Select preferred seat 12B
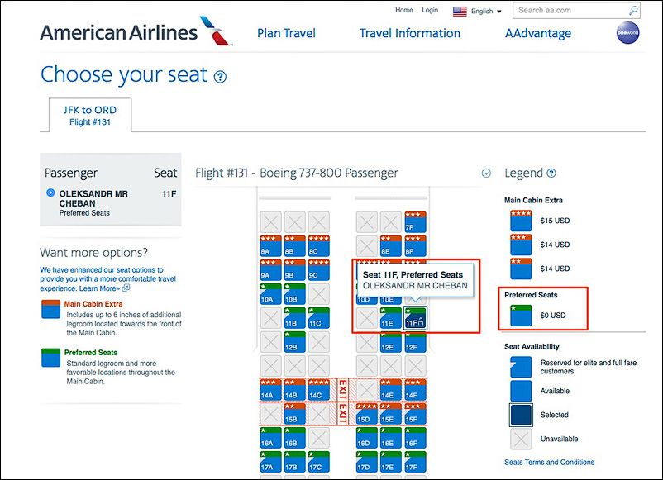 point(295,342)
